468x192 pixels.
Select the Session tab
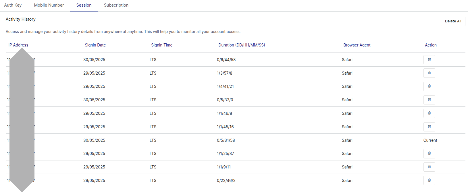(84, 5)
